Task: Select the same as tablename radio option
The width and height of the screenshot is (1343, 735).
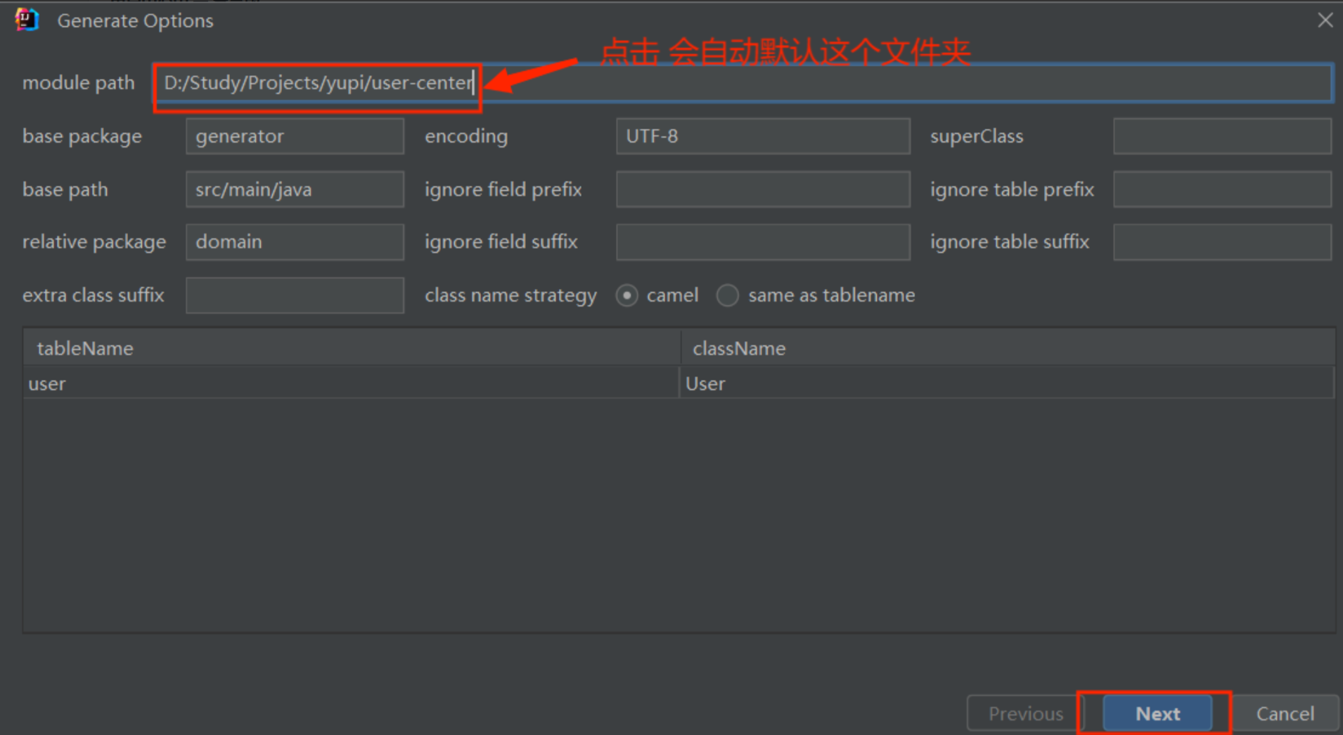Action: (728, 295)
